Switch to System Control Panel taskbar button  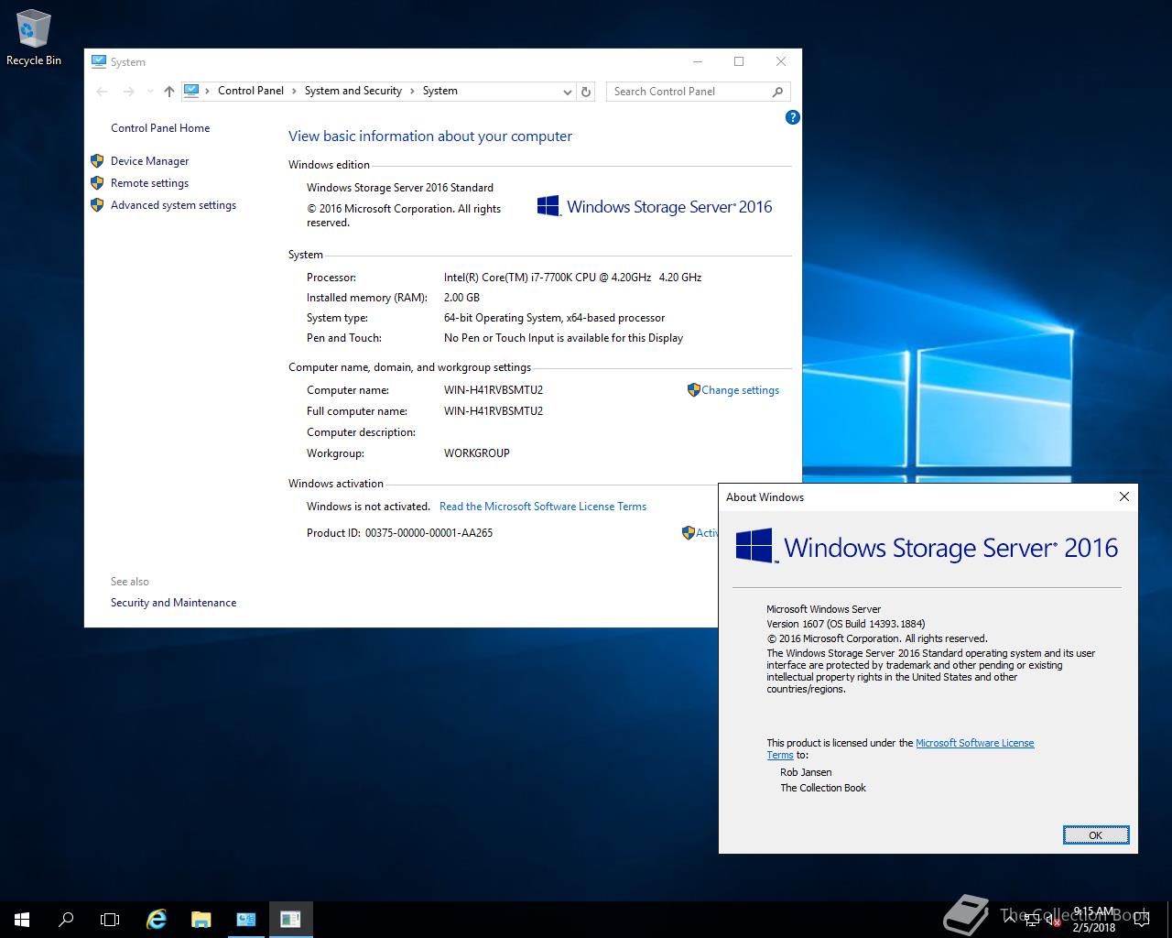tap(245, 920)
